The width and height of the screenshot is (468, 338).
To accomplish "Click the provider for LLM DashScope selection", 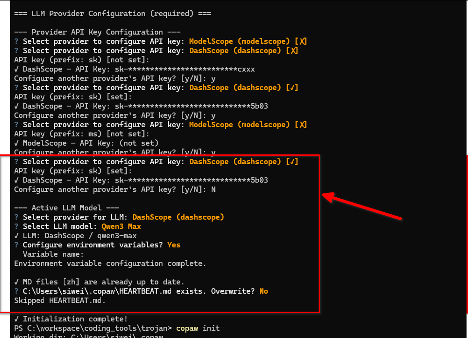I will [178, 217].
